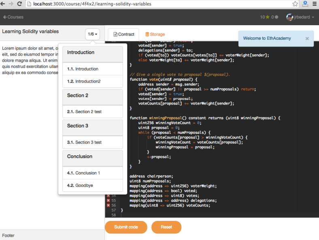Image resolution: width=319 pixels, height=240 pixels.
Task: Click the Submit code button
Action: coord(126,227)
